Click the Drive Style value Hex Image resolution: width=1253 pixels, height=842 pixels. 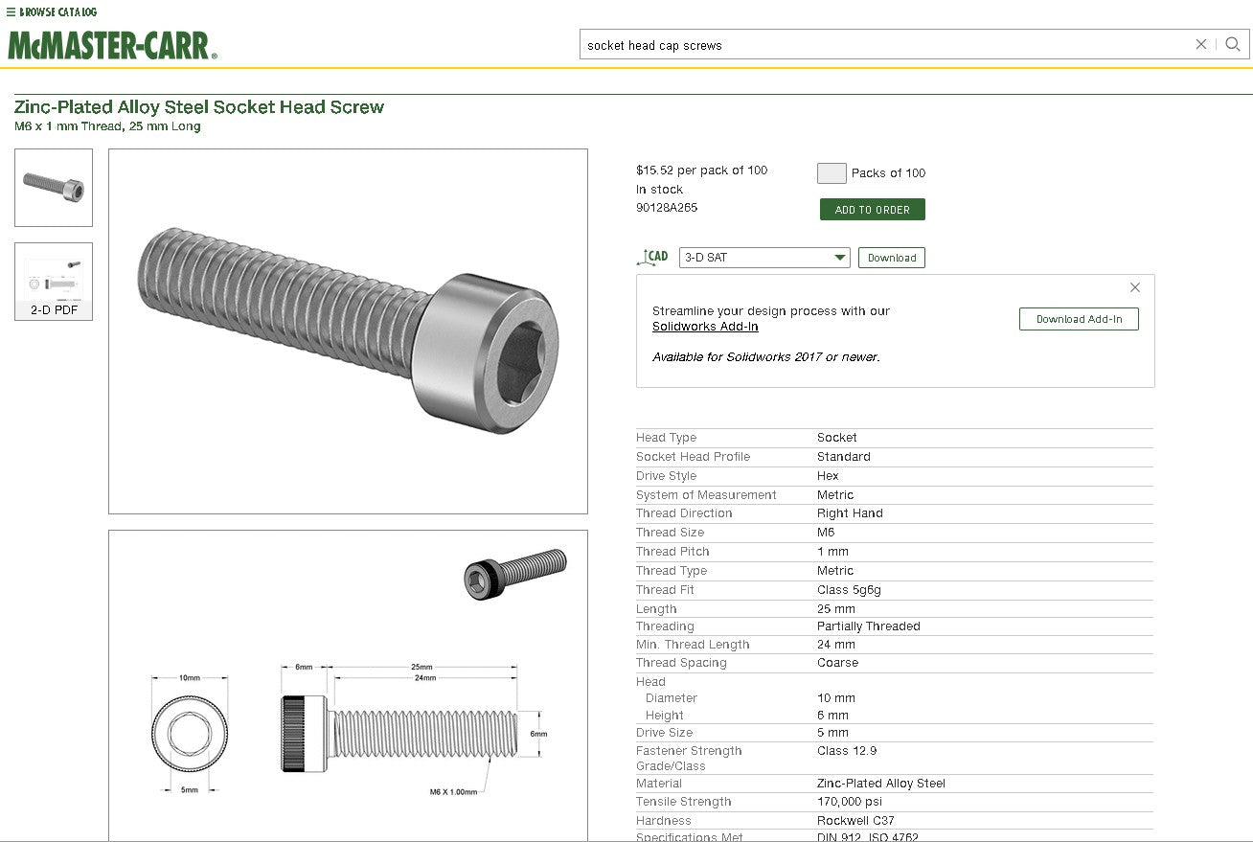tap(828, 476)
